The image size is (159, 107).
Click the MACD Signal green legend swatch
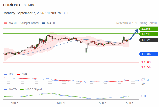click(22, 90)
